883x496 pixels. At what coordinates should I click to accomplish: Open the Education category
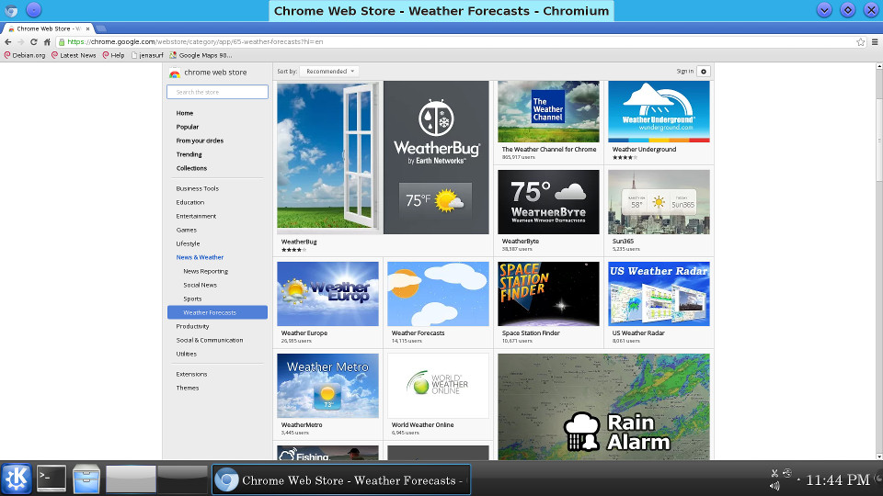[x=190, y=202]
